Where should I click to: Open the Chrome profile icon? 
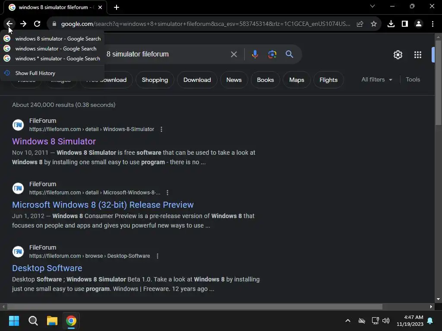pyautogui.click(x=419, y=24)
